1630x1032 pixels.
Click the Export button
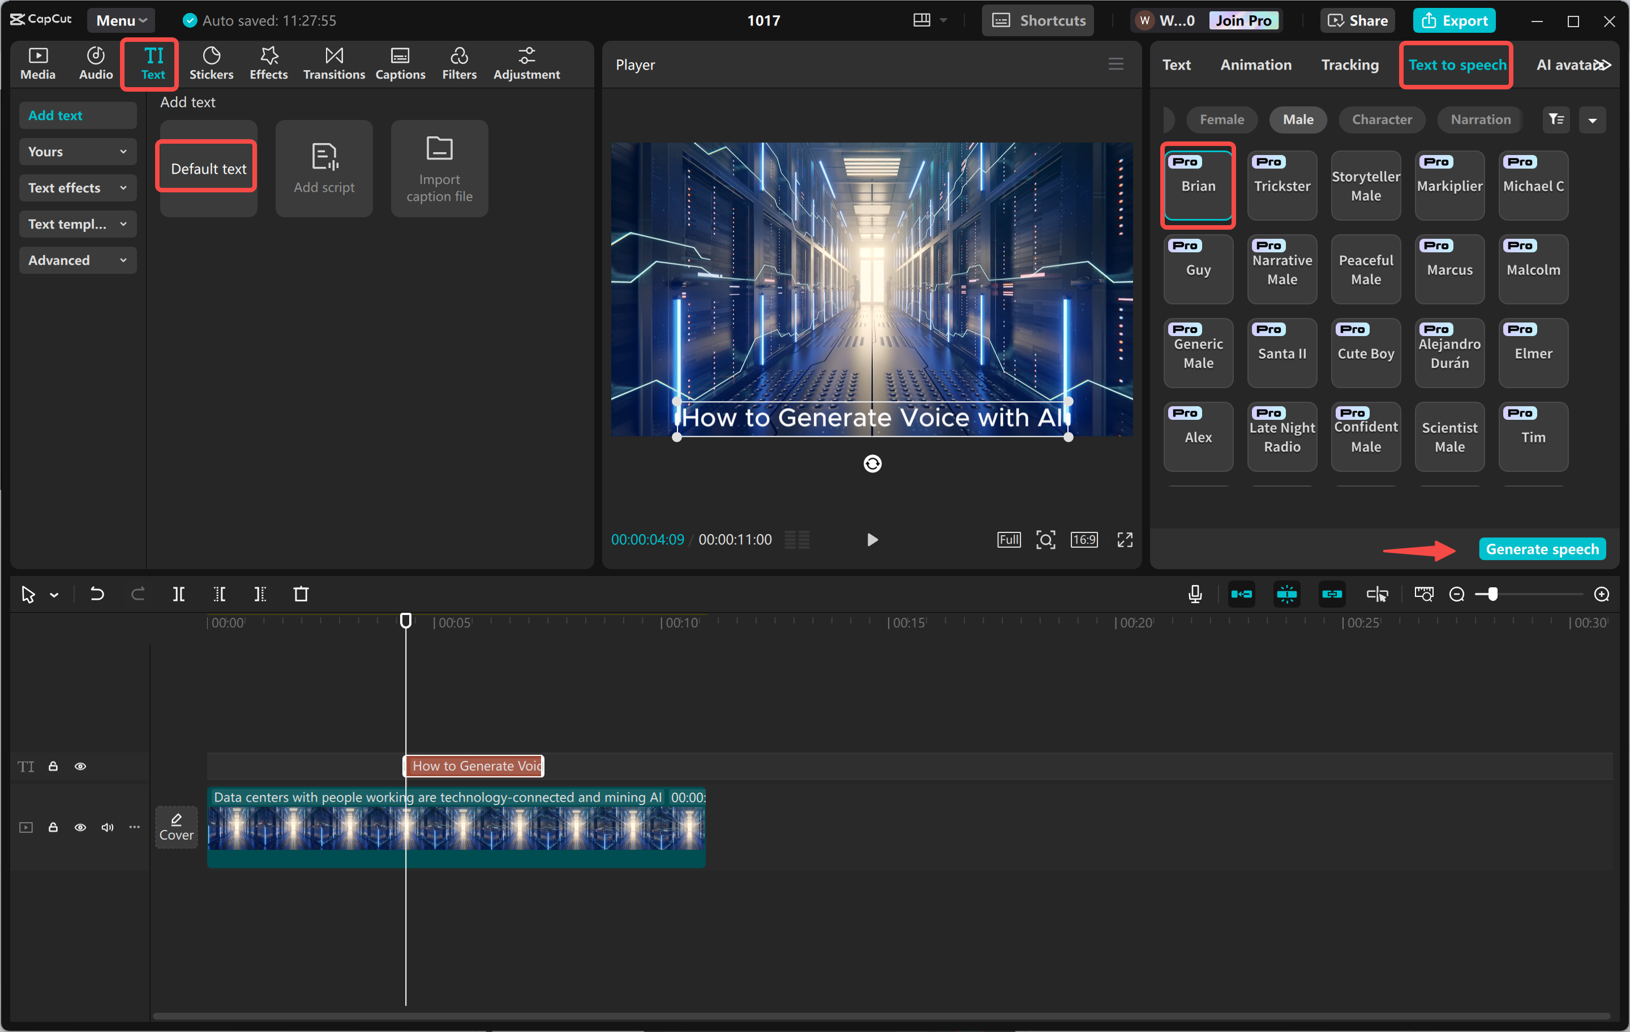click(1454, 20)
